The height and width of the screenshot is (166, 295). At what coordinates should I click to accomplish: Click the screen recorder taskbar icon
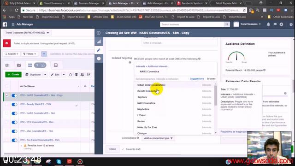click(x=80, y=161)
